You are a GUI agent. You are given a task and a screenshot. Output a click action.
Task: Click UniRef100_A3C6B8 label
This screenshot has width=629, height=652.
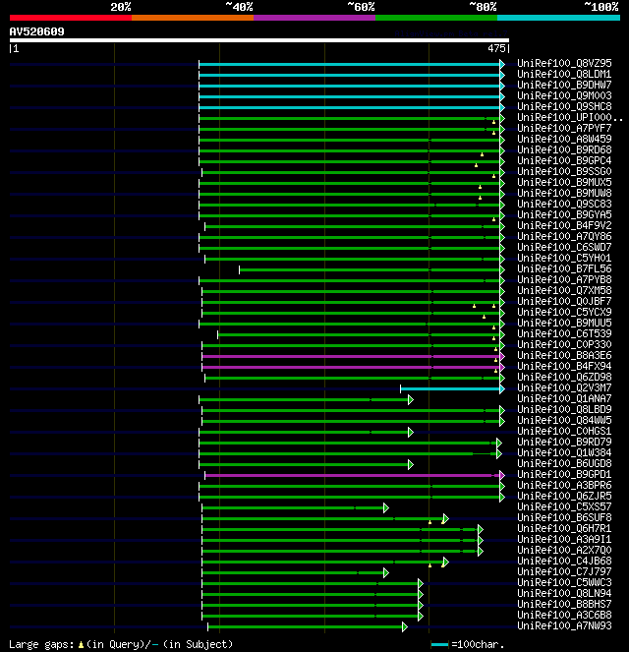(564, 615)
